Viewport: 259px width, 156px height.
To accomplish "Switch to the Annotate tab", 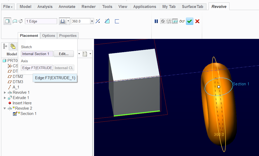I will point(67,7).
